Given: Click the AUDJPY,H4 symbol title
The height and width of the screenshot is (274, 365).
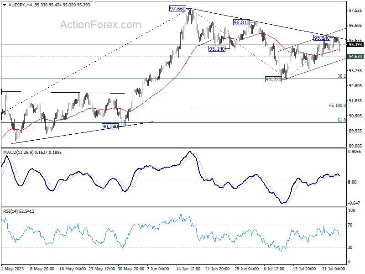Looking at the screenshot, I should [x=20, y=5].
